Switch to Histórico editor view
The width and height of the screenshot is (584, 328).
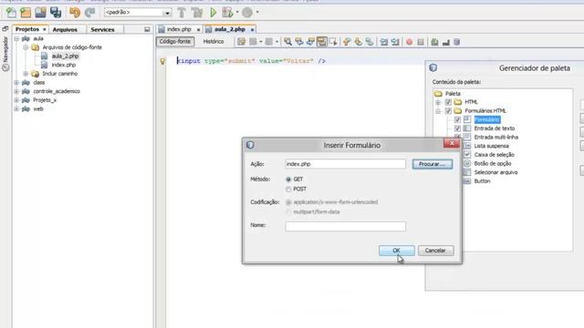pyautogui.click(x=214, y=42)
